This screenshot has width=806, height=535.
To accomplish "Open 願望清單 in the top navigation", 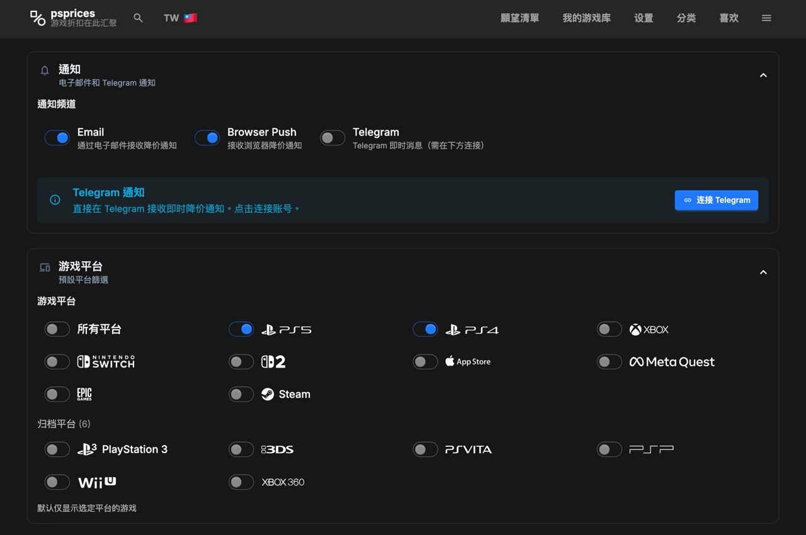I will tap(519, 18).
